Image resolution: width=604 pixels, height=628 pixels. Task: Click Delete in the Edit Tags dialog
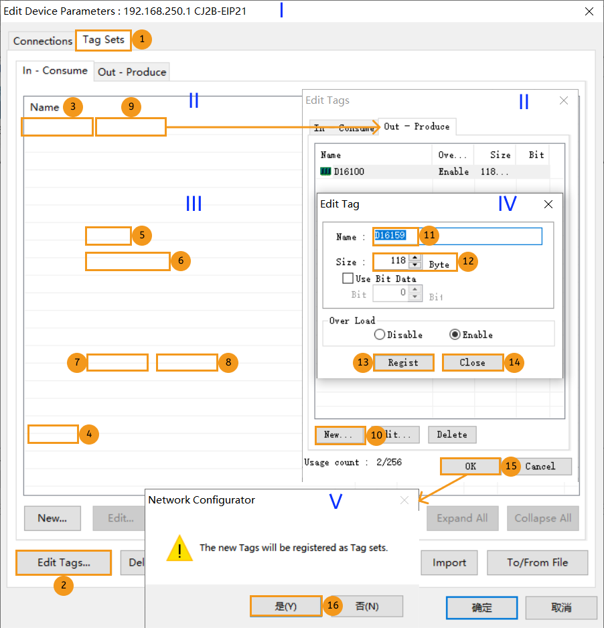pos(452,435)
